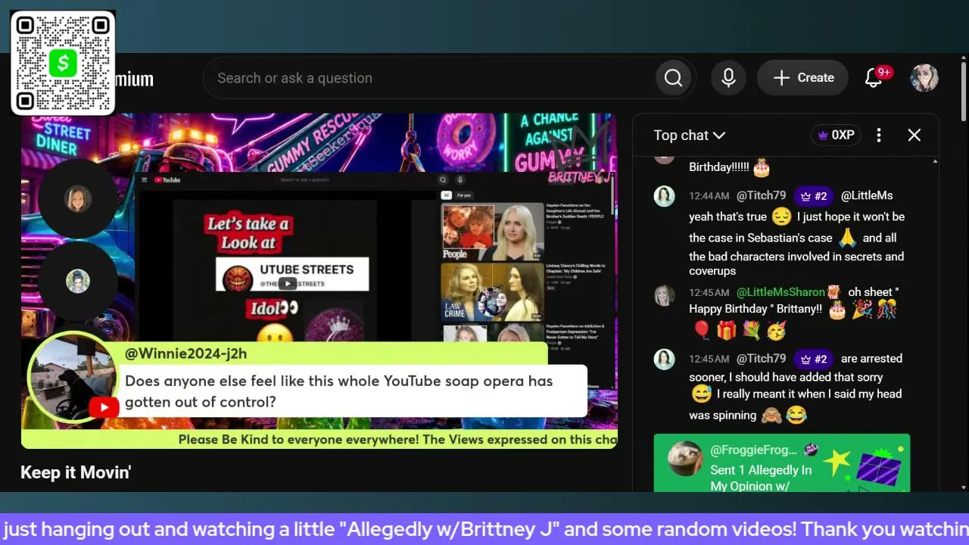Image resolution: width=969 pixels, height=545 pixels.
Task: Click the "Keep it Movin'" video title
Action: [x=76, y=473]
